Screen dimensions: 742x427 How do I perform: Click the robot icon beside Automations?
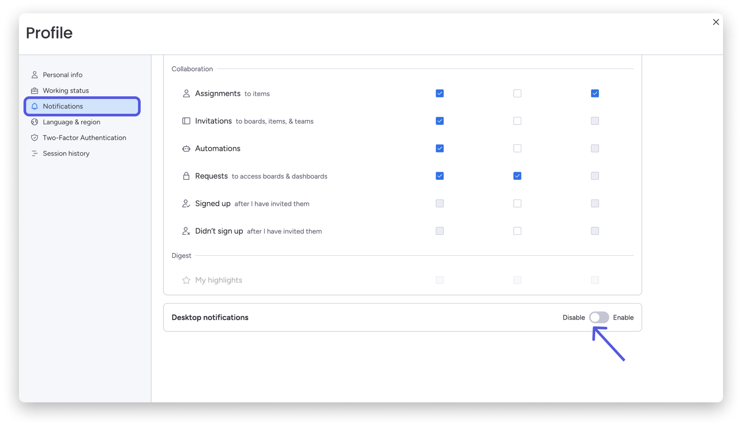186,148
